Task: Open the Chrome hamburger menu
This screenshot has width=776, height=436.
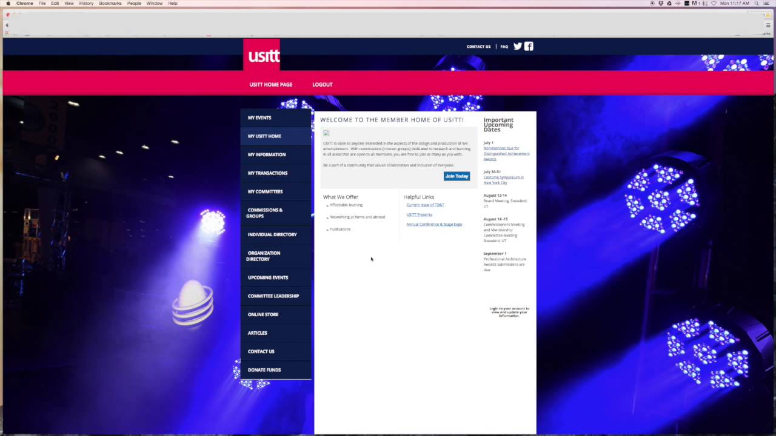Action: pos(768,25)
